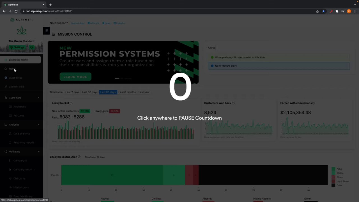Reload the page with browser refresh icon

(16, 11)
